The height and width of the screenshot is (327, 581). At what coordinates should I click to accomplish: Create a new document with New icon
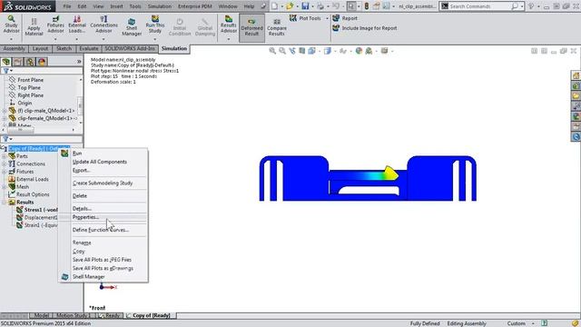click(274, 6)
